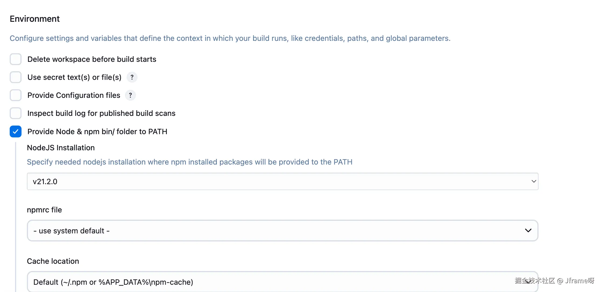
Task: Click label Inspect build log for published build scans
Action: (101, 113)
